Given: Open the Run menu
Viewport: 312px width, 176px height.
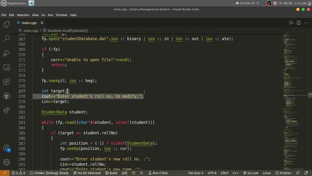Looking at the screenshot, I should point(51,15).
